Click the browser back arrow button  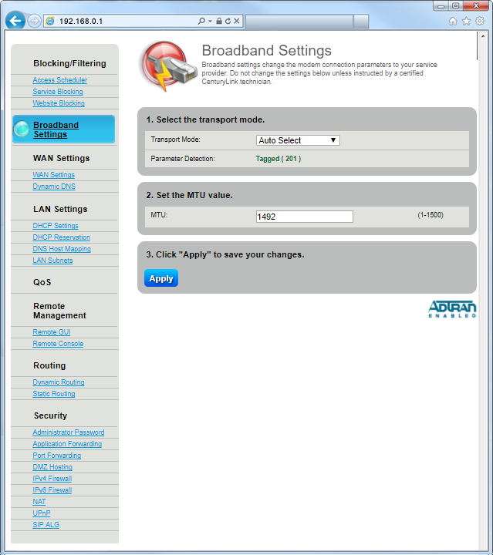pyautogui.click(x=15, y=21)
